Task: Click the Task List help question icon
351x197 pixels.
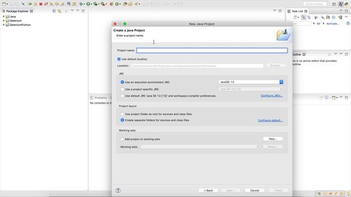Action: click(x=348, y=24)
